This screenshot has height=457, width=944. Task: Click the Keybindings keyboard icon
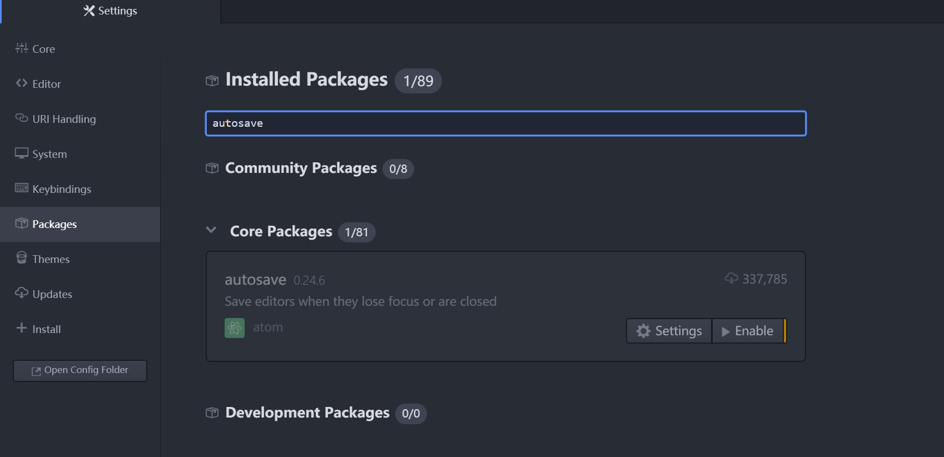21,188
